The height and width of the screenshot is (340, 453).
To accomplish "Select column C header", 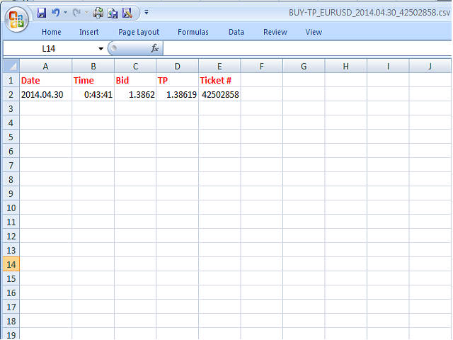I will (x=135, y=67).
